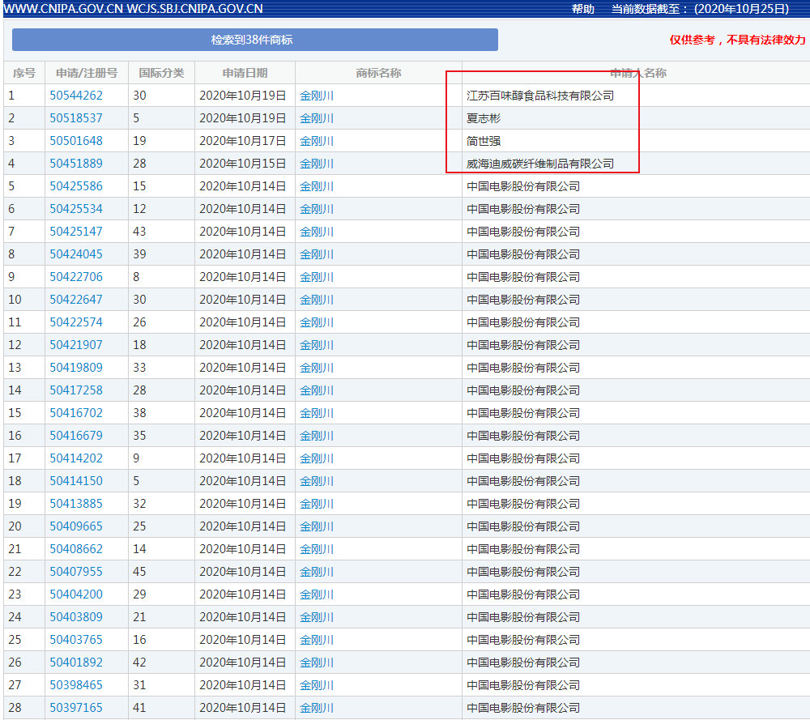Screen dimensions: 810x720
Task: Select applicant 威海迪威碳纤维制品有限公司
Action: [540, 164]
